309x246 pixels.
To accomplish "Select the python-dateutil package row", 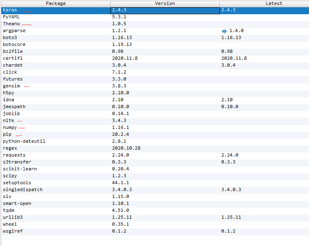I will (155, 142).
